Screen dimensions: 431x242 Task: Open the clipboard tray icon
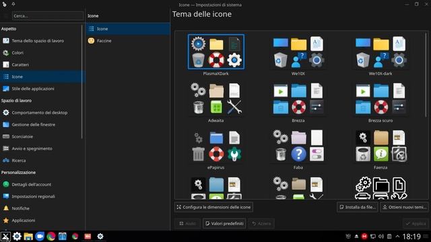[389, 236]
